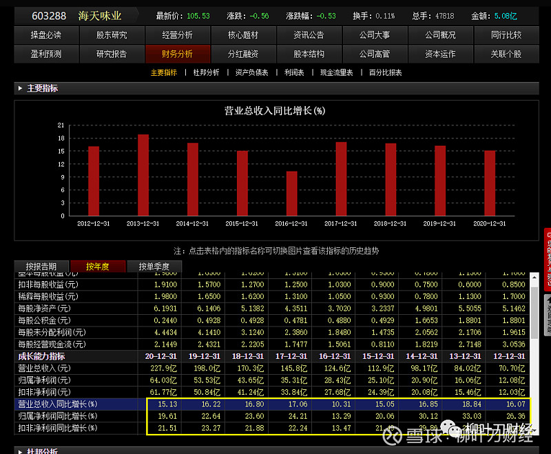Click the latest price 105.53 value
The height and width of the screenshot is (454, 551).
198,16
